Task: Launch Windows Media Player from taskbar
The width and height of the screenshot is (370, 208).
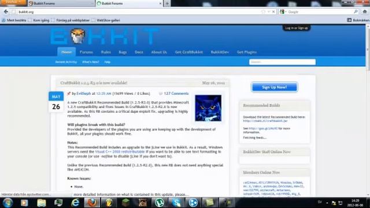Action: [24, 203]
